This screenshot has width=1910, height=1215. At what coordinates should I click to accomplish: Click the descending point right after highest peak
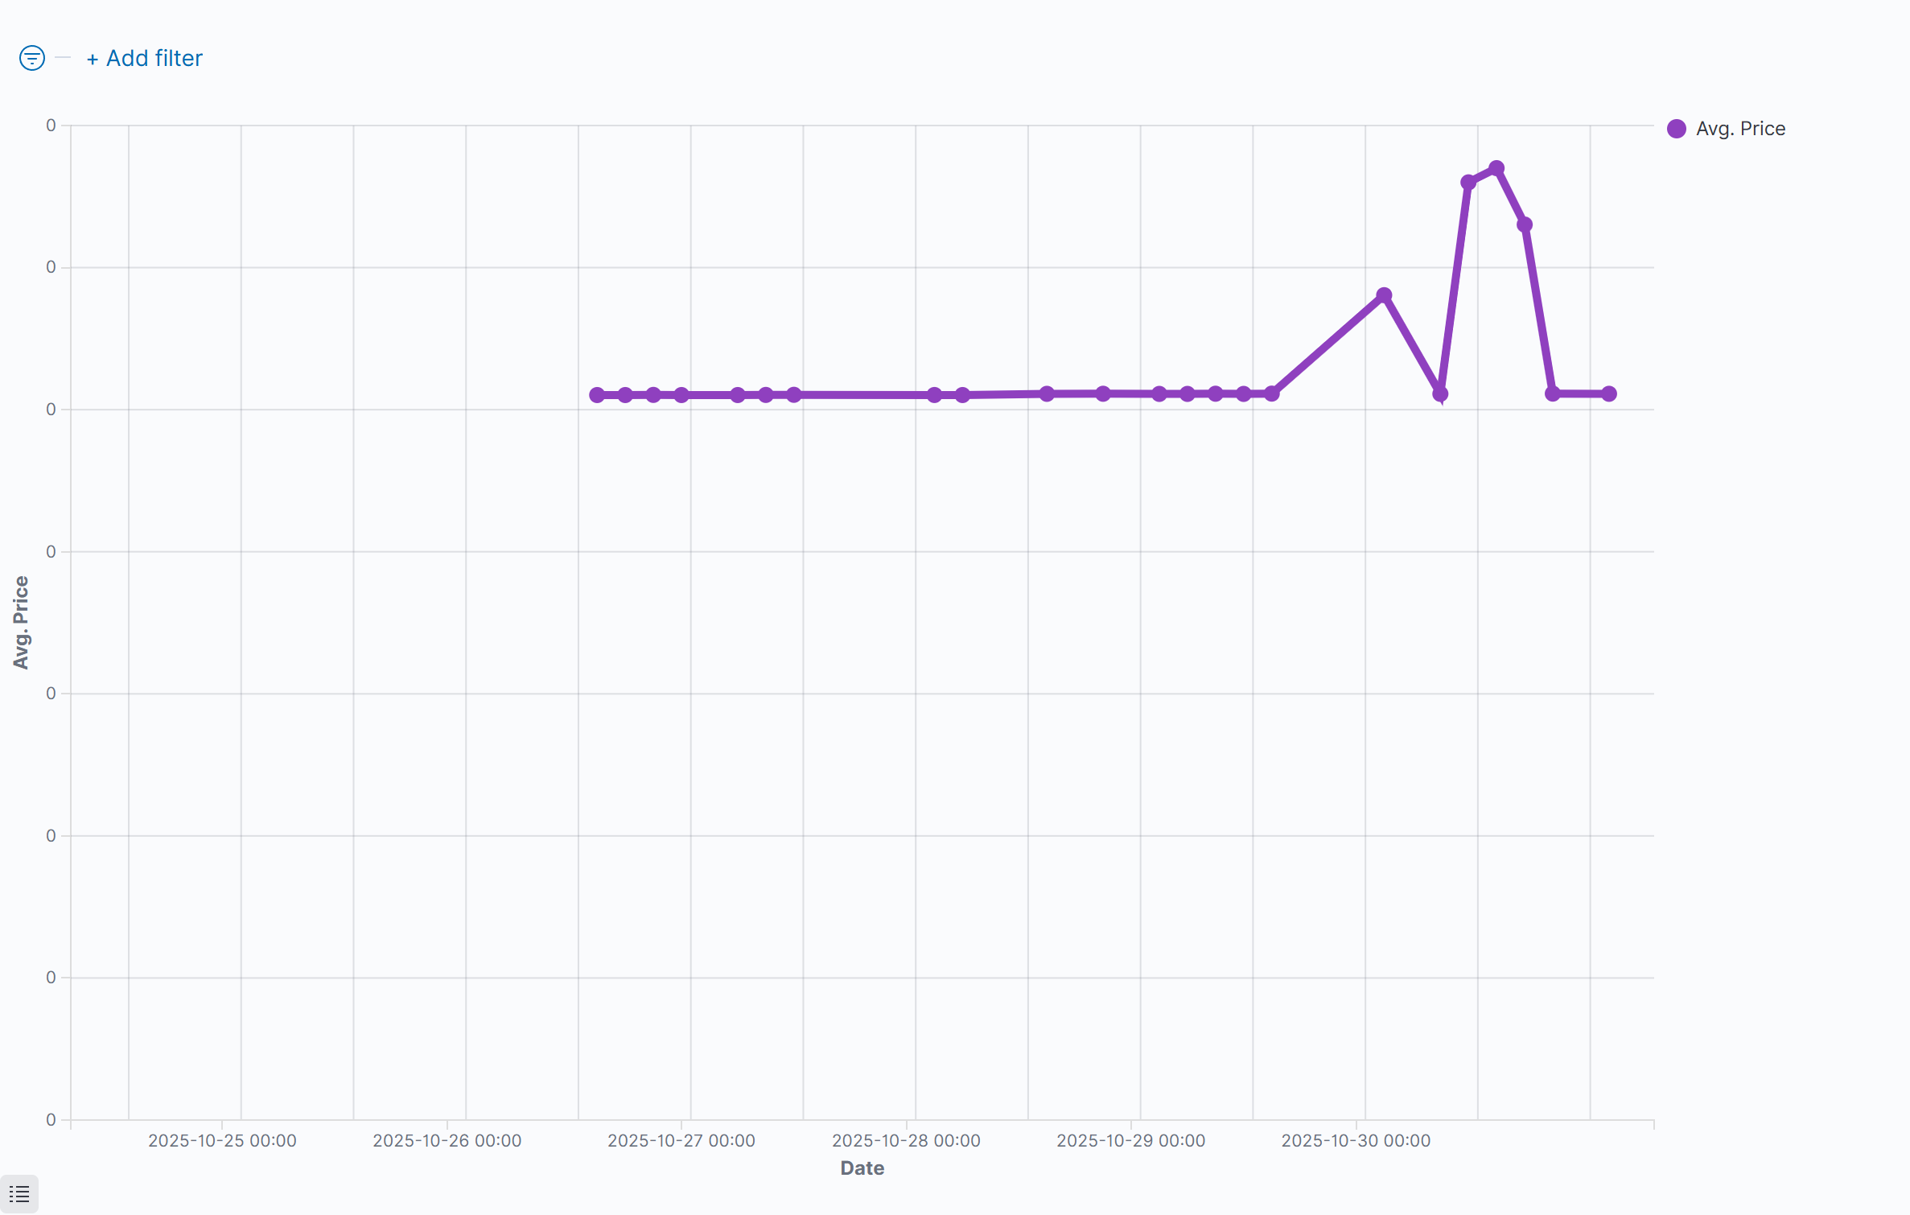coord(1525,224)
